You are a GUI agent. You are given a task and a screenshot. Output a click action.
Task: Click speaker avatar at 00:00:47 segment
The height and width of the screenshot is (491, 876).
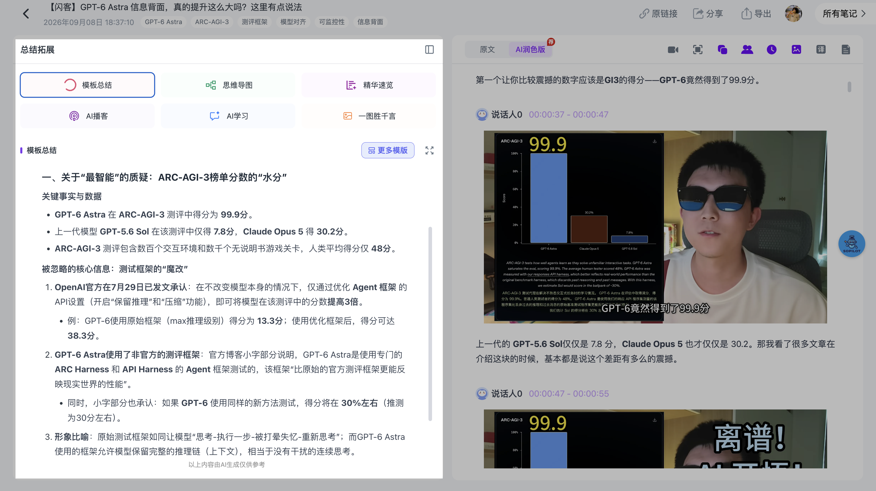point(482,394)
